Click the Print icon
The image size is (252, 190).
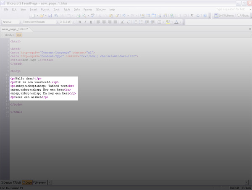[x=78, y=16]
